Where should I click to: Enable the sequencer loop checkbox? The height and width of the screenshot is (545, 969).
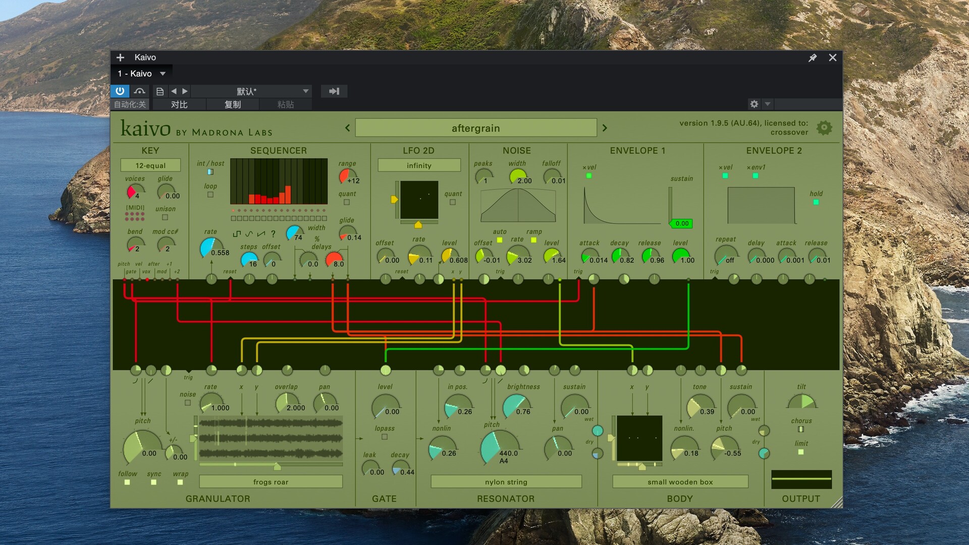[x=210, y=195]
